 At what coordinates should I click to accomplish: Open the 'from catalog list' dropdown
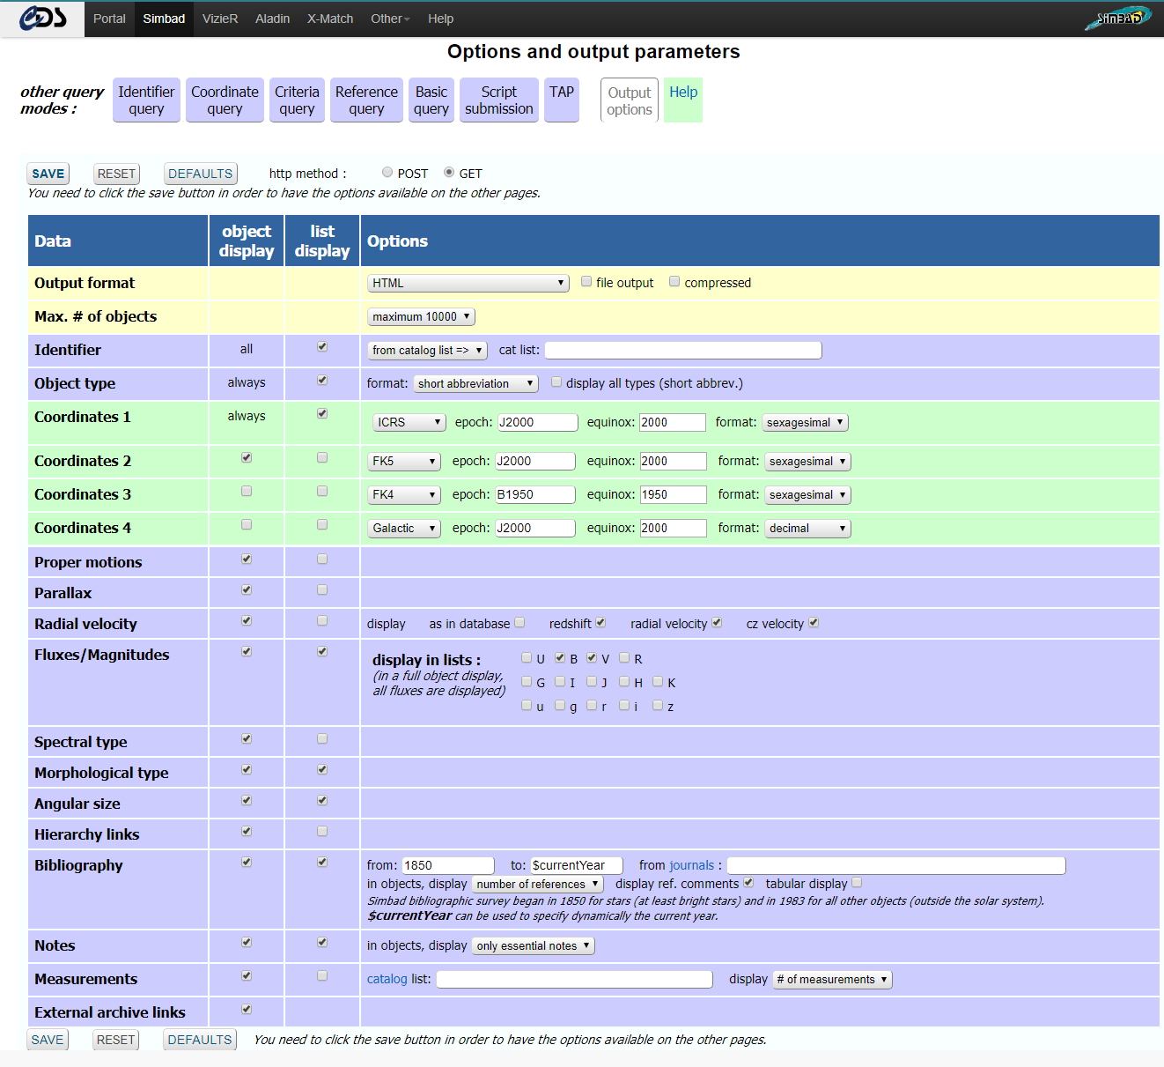click(427, 350)
